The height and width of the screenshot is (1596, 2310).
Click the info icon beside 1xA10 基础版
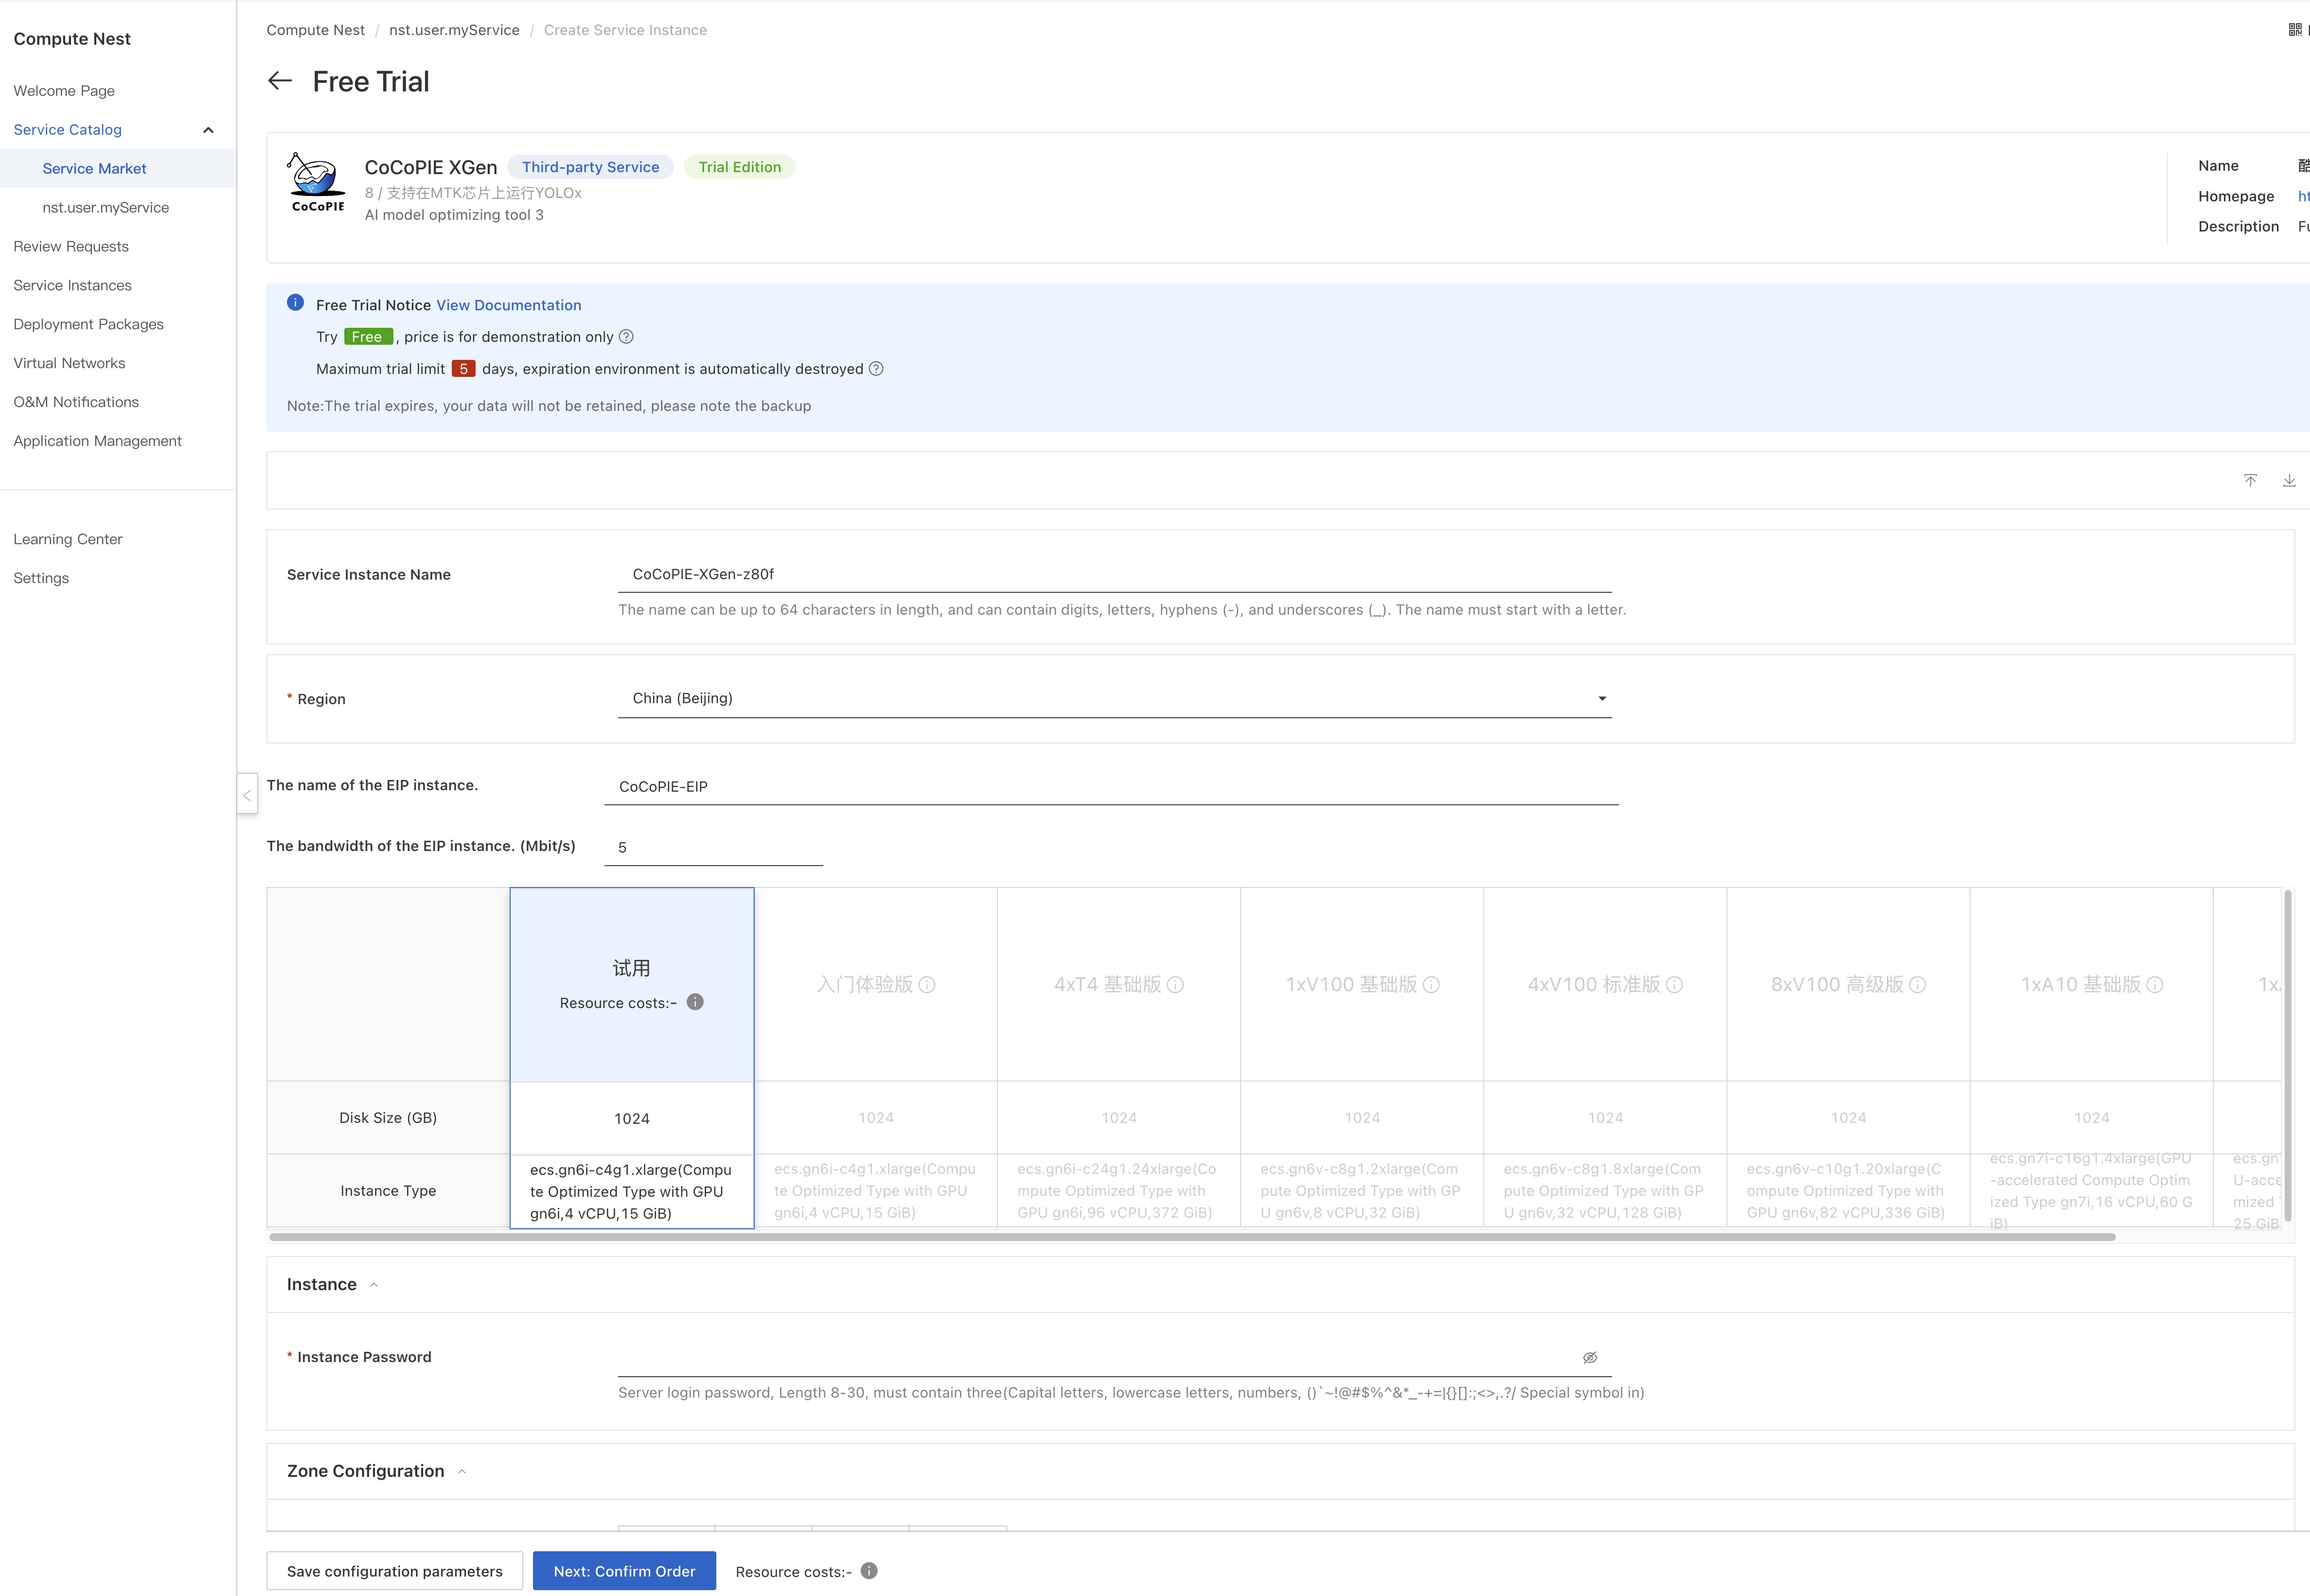pos(2155,985)
